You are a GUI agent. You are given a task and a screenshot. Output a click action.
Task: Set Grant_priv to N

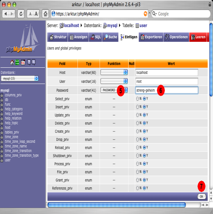pyautogui.click(x=137, y=180)
